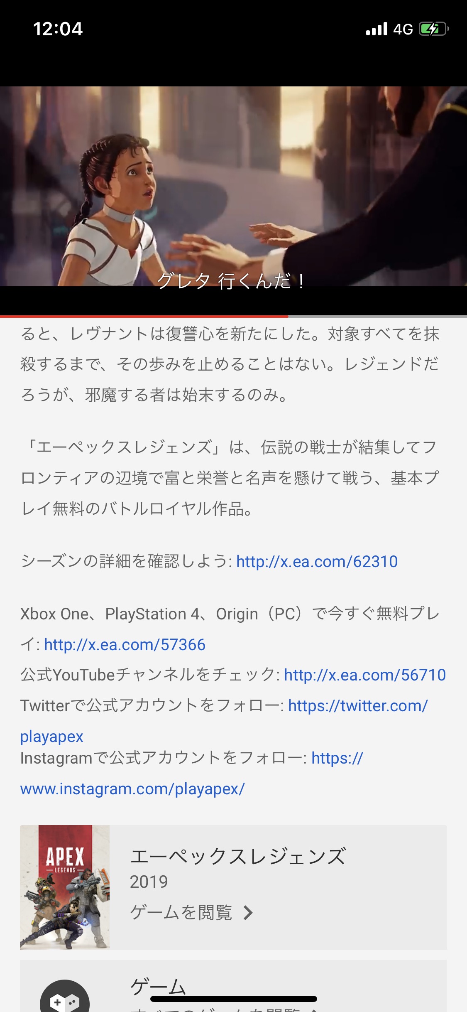Tap the battery charging icon

[434, 29]
